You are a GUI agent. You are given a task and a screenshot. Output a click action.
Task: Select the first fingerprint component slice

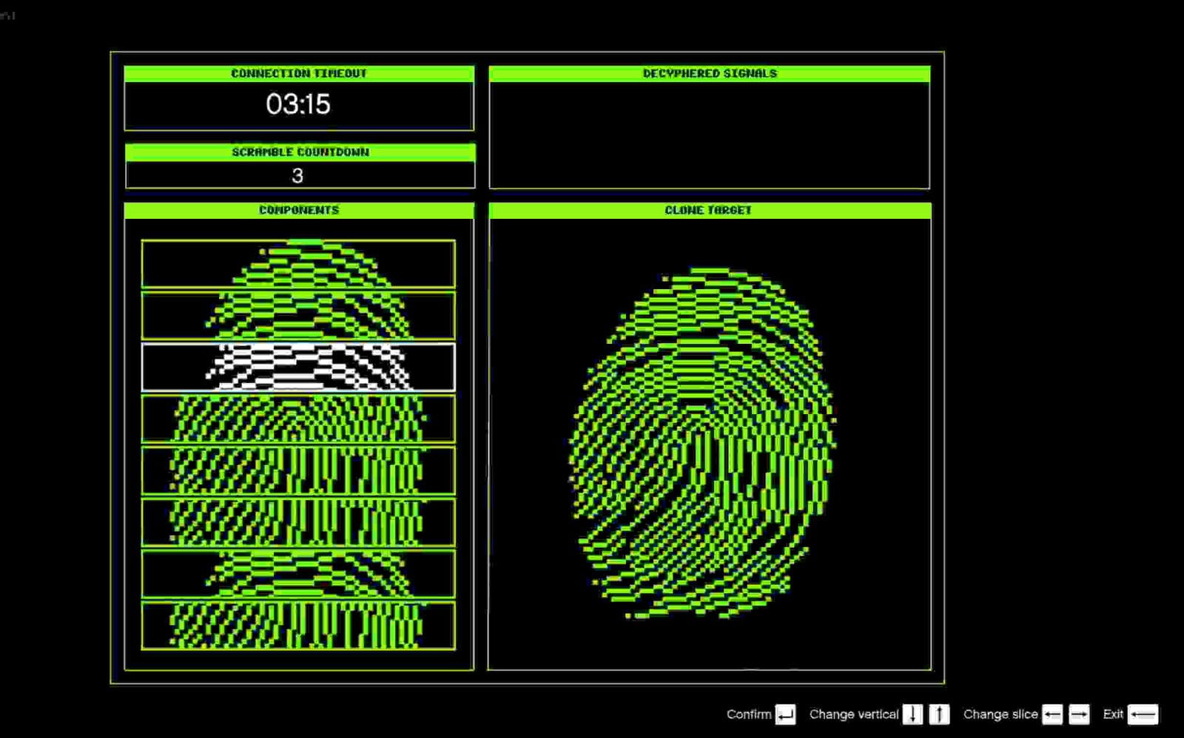click(x=298, y=263)
